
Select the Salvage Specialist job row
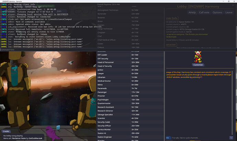point(130,115)
